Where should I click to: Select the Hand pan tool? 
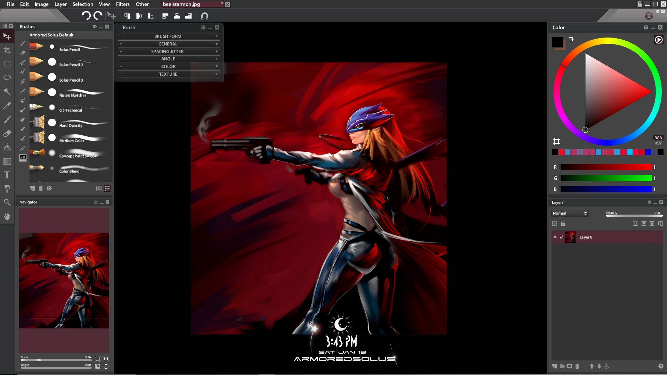coord(7,217)
